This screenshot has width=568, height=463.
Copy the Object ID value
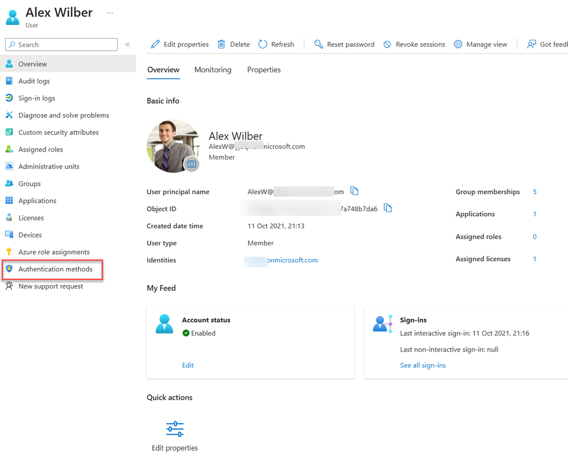[x=388, y=208]
